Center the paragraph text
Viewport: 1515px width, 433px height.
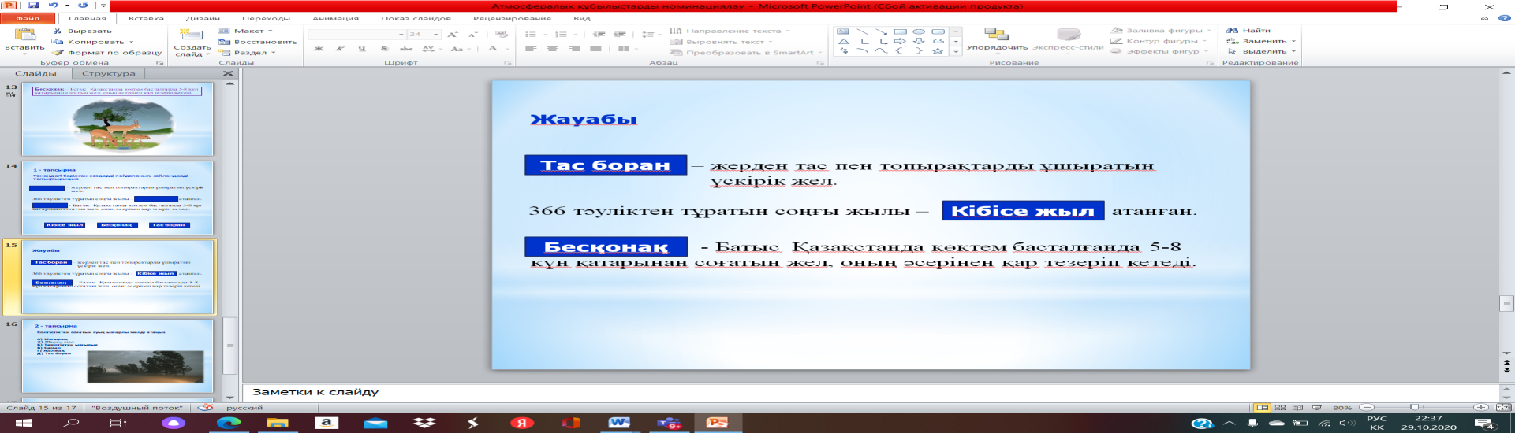click(552, 49)
